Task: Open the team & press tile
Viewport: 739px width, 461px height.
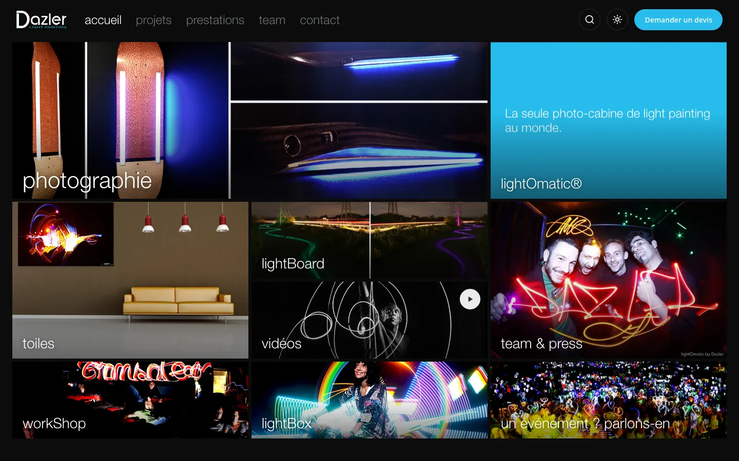Action: pyautogui.click(x=609, y=280)
